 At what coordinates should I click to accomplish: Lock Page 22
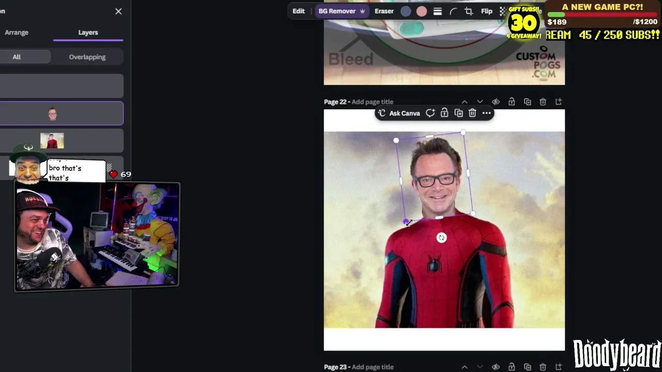[511, 102]
